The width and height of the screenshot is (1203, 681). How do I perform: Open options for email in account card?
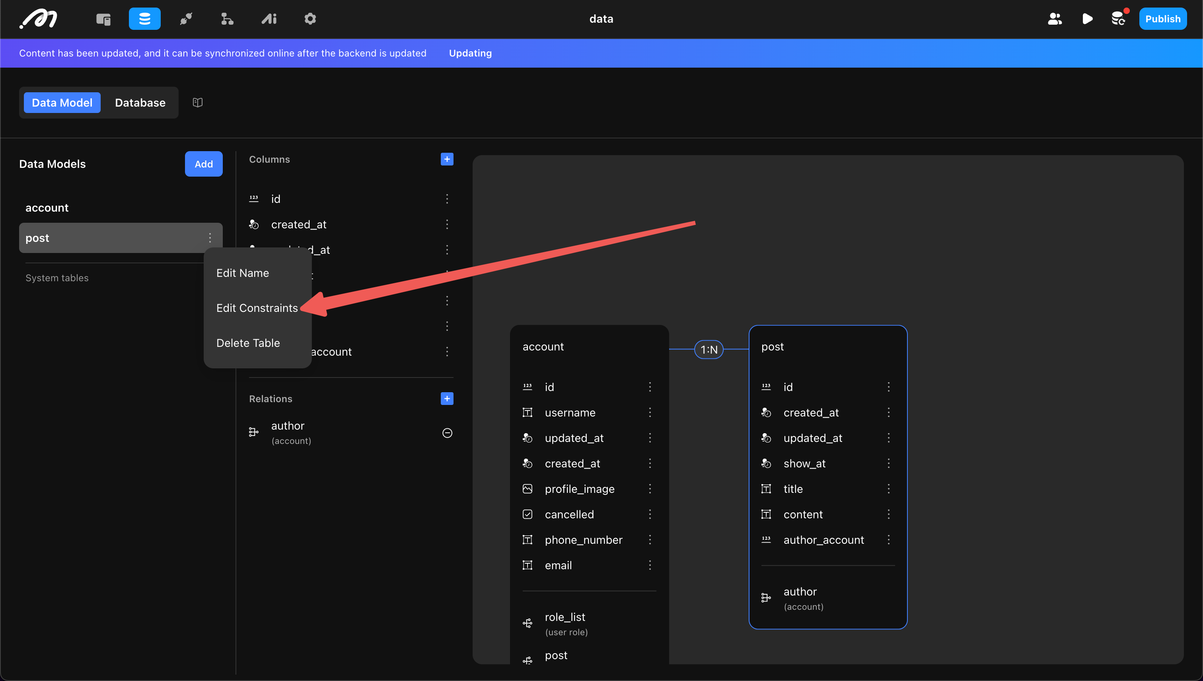[650, 566]
